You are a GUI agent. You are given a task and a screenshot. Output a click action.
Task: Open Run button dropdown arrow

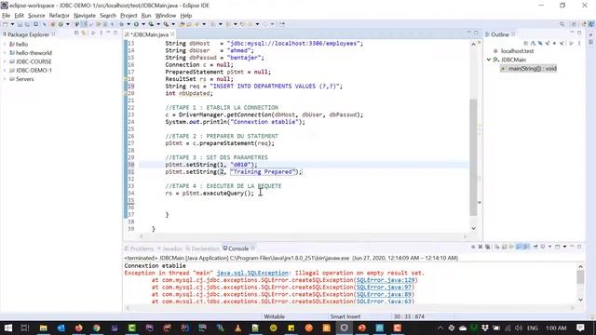[143, 24]
